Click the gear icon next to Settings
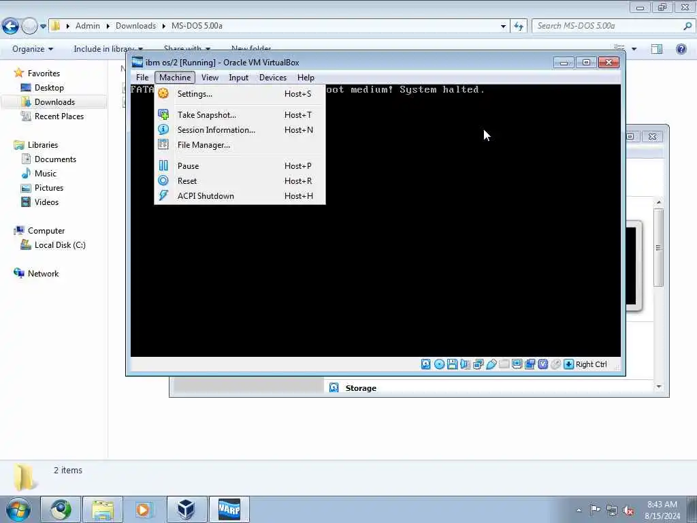This screenshot has height=523, width=697. click(163, 93)
